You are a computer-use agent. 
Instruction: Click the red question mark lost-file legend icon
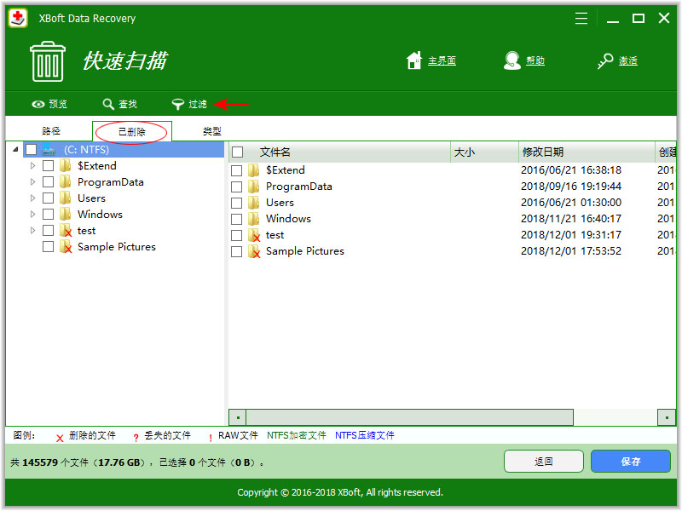[136, 438]
